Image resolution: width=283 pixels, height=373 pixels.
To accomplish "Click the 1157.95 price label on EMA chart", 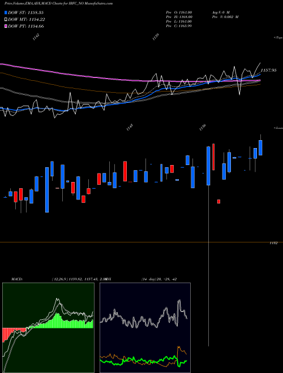I will 268,71.
